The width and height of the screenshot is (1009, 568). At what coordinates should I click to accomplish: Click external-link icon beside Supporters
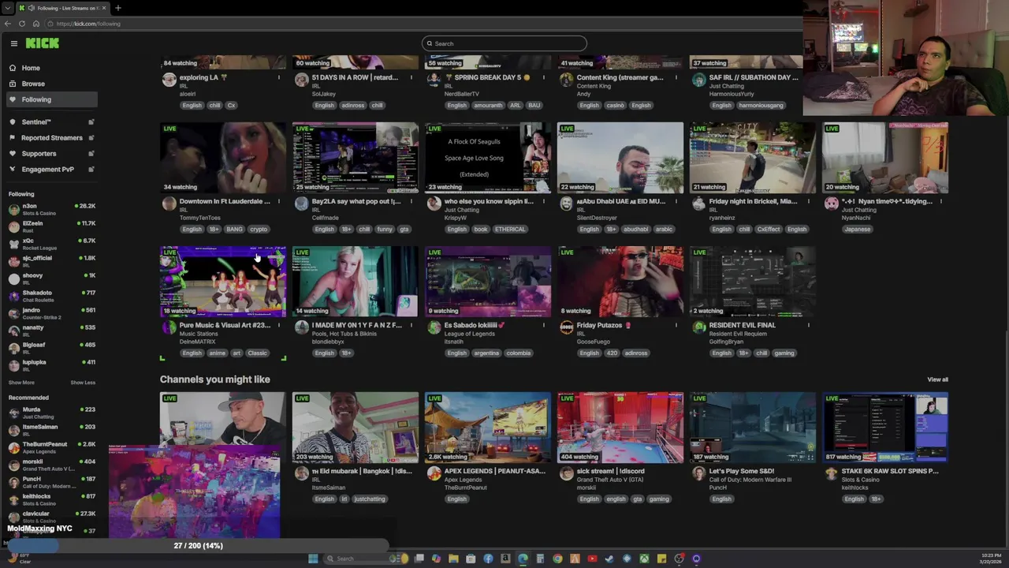91,154
